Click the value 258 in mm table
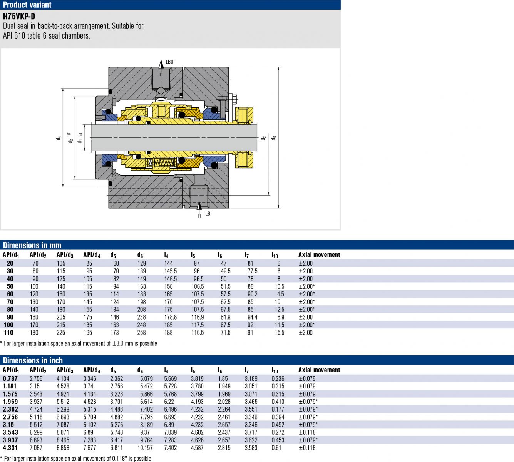 (x=142, y=333)
